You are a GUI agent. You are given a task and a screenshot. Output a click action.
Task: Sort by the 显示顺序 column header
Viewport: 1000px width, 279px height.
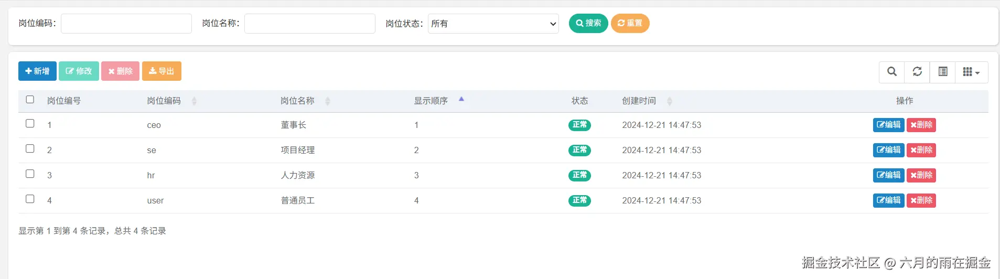[431, 101]
